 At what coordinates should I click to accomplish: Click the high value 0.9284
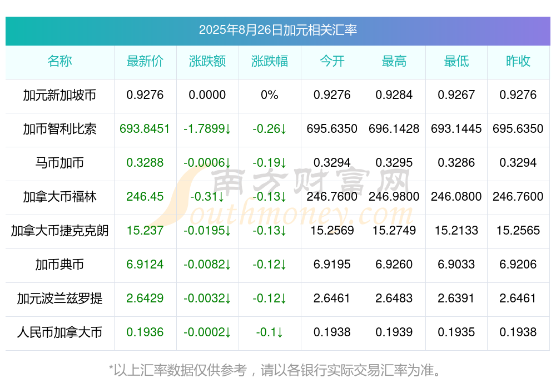394,95
